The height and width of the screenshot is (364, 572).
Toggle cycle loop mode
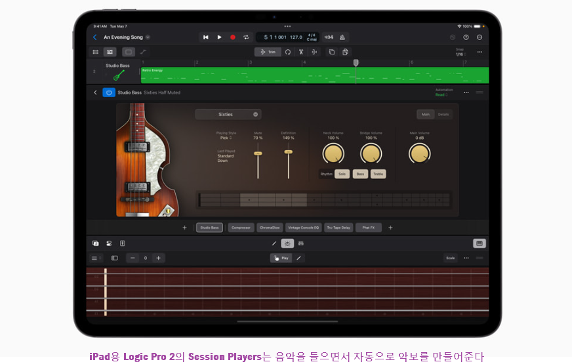pyautogui.click(x=246, y=37)
